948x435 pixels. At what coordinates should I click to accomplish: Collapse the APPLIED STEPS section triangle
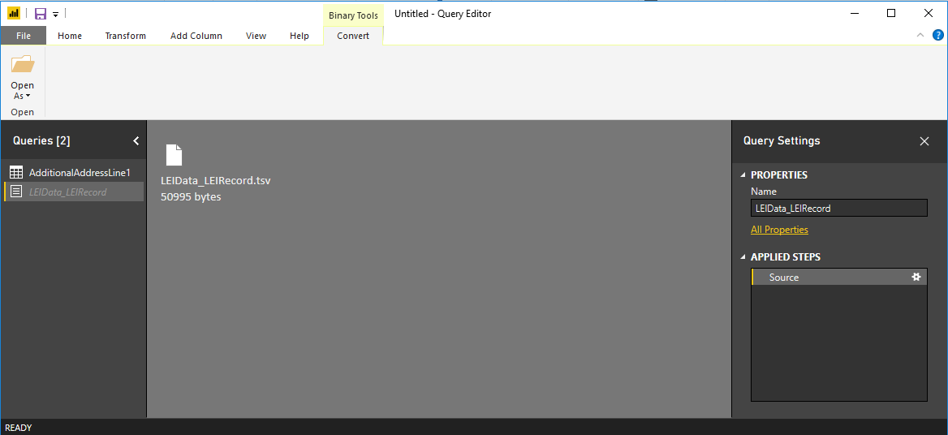click(743, 257)
